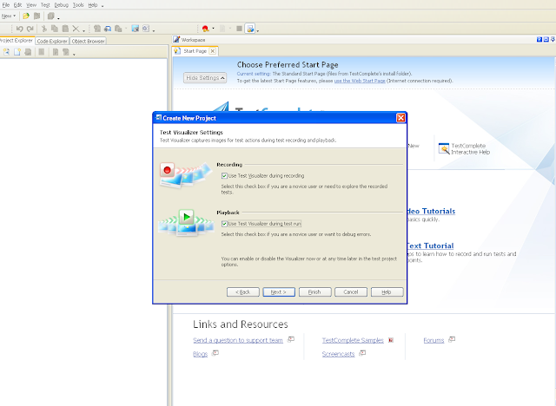Open the dropdown arrow beside Record icon
This screenshot has height=406, width=556.
click(x=213, y=29)
